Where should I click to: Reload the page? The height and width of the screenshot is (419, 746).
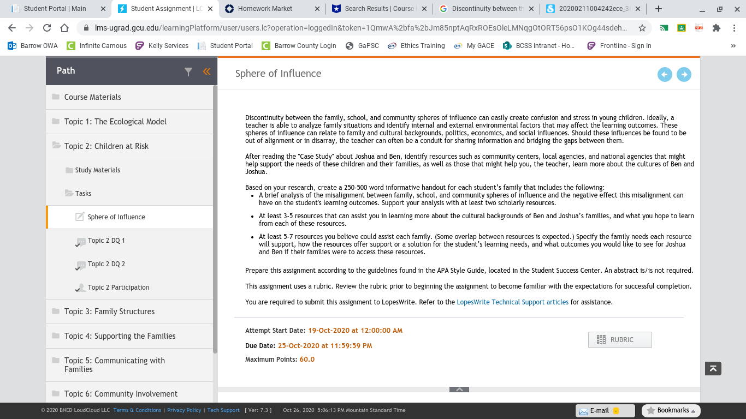[x=47, y=28]
